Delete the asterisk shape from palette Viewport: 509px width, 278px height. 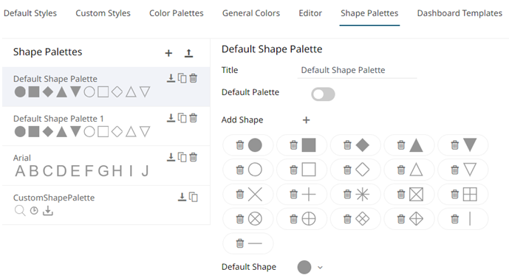[347, 194]
